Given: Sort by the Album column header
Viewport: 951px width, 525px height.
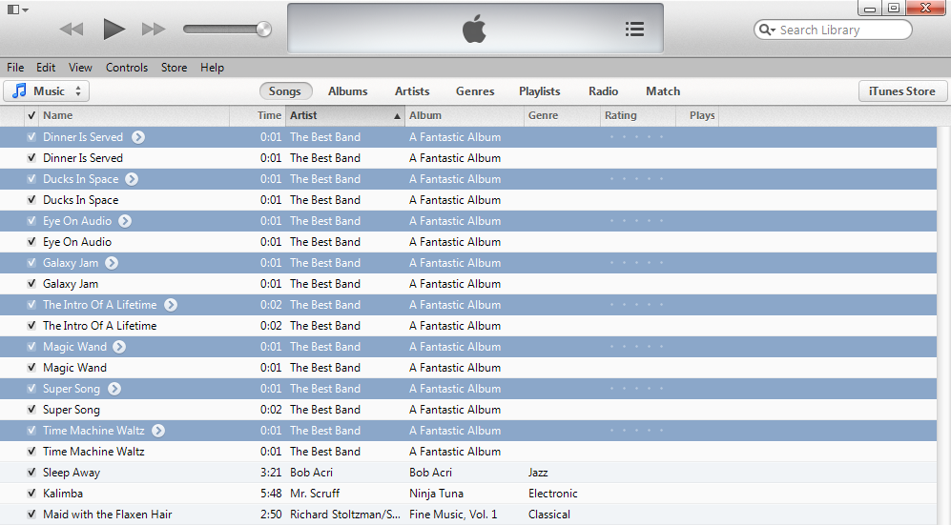Looking at the screenshot, I should tap(465, 115).
